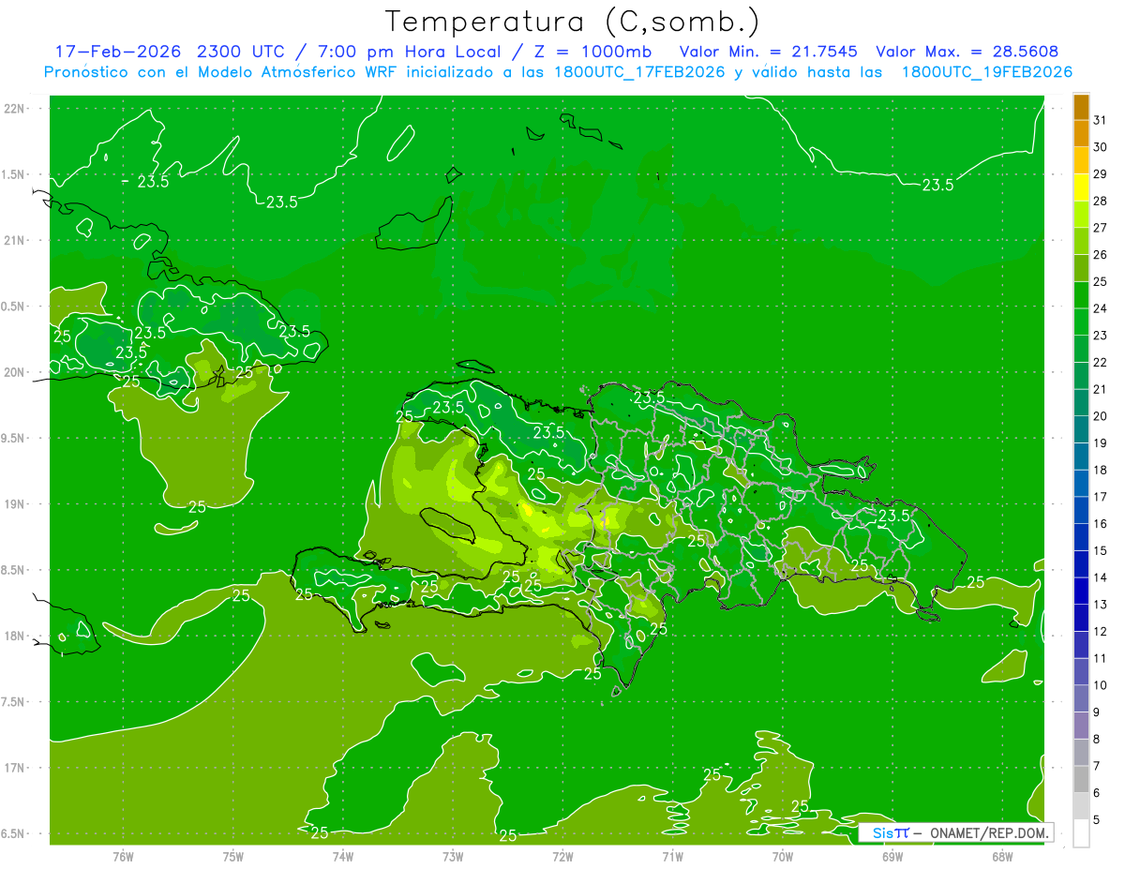Click the "74W" longitude axis label
This screenshot has height=869, width=1125.
click(343, 856)
